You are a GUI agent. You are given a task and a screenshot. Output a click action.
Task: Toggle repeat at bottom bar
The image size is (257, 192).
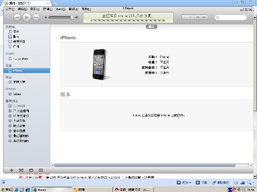tap(31, 170)
